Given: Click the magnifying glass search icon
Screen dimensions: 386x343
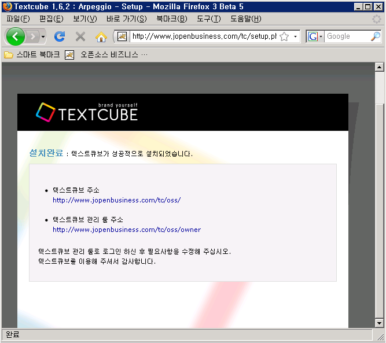Looking at the screenshot, I should [x=376, y=36].
